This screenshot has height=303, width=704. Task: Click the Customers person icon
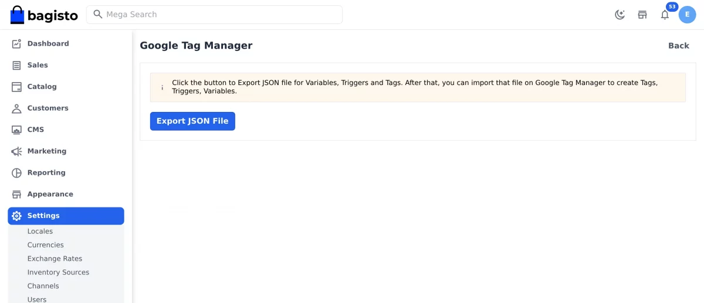coord(16,108)
